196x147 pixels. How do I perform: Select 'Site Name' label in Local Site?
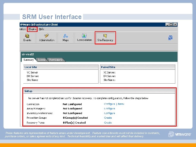click(32, 80)
